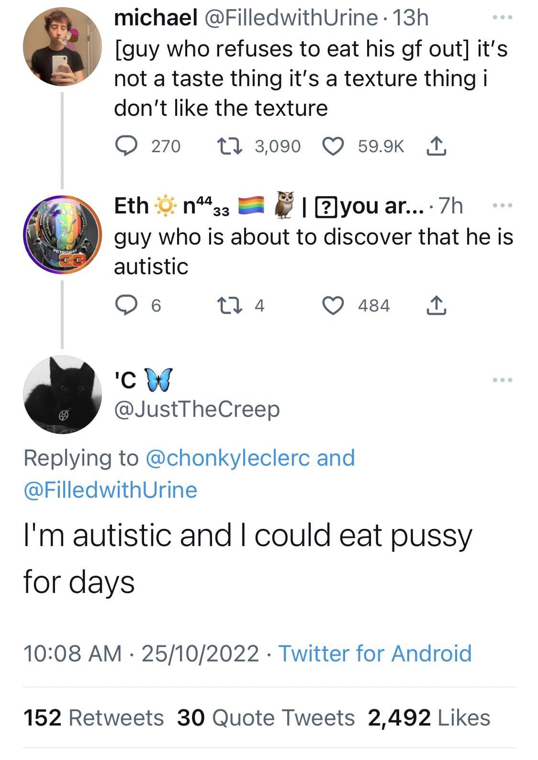Like michael's tweet with 59.9K likes

334,146
